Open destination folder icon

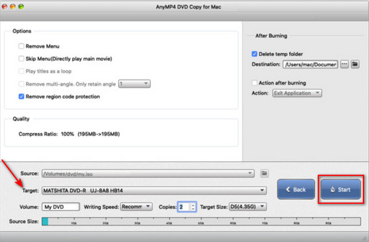coord(355,64)
